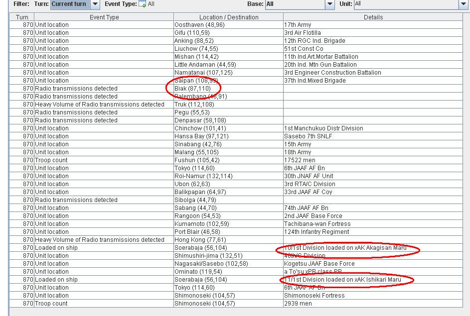Click 11th Ind.Art.Mortar Battalion details
The width and height of the screenshot is (470, 316).
tap(373, 57)
